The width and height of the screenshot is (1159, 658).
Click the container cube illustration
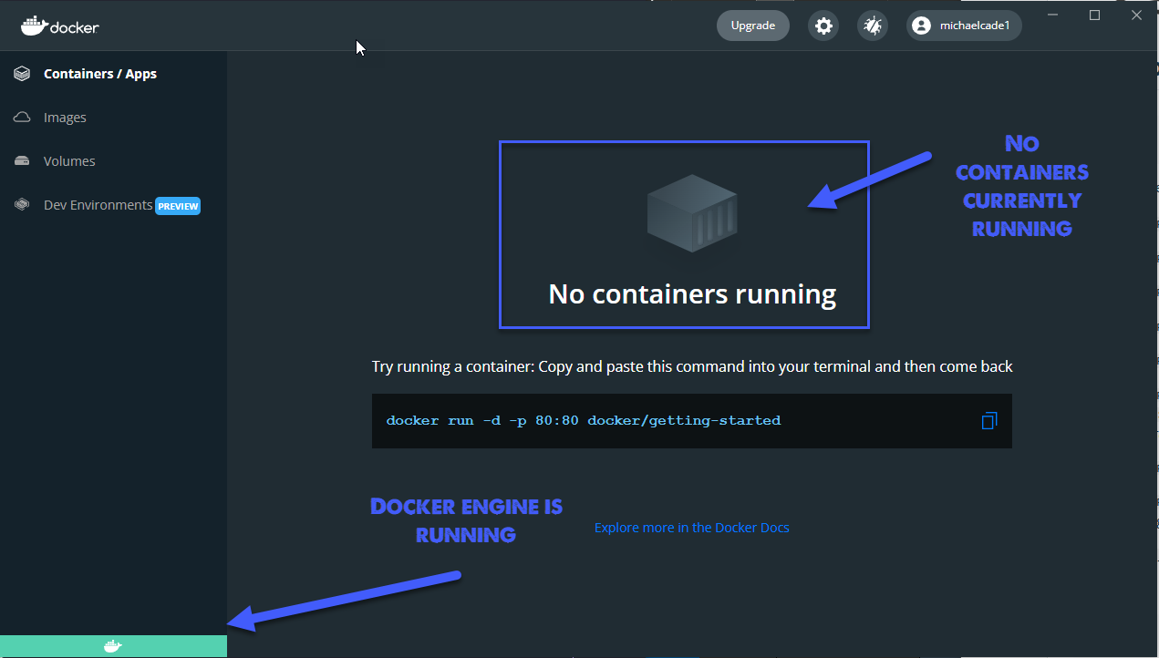click(691, 214)
